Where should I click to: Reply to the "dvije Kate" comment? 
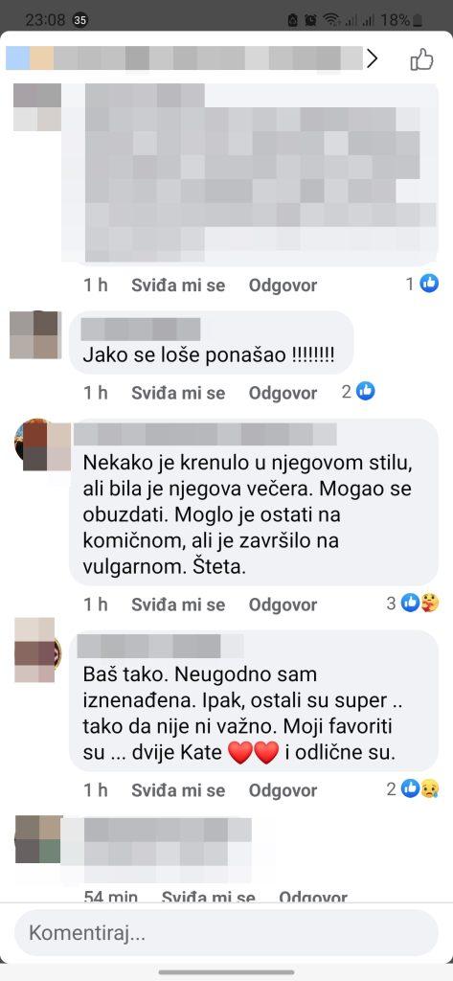[283, 790]
